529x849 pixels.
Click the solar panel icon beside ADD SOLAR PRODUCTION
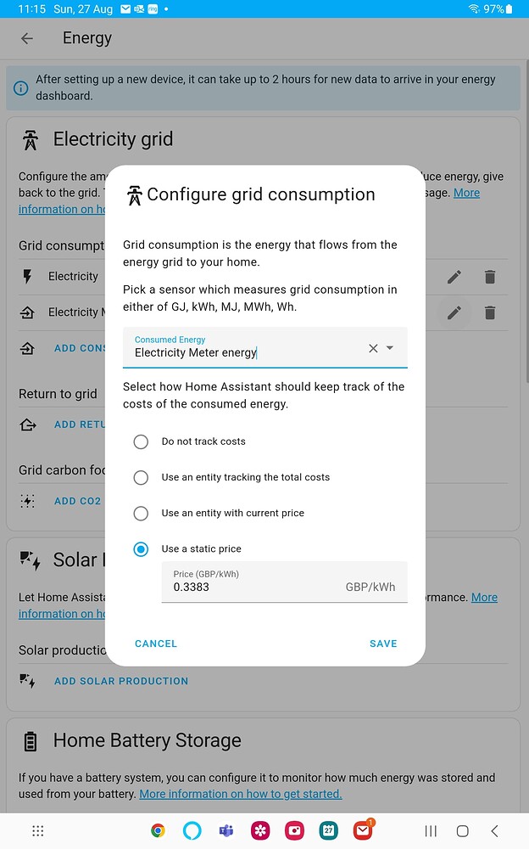click(x=29, y=680)
